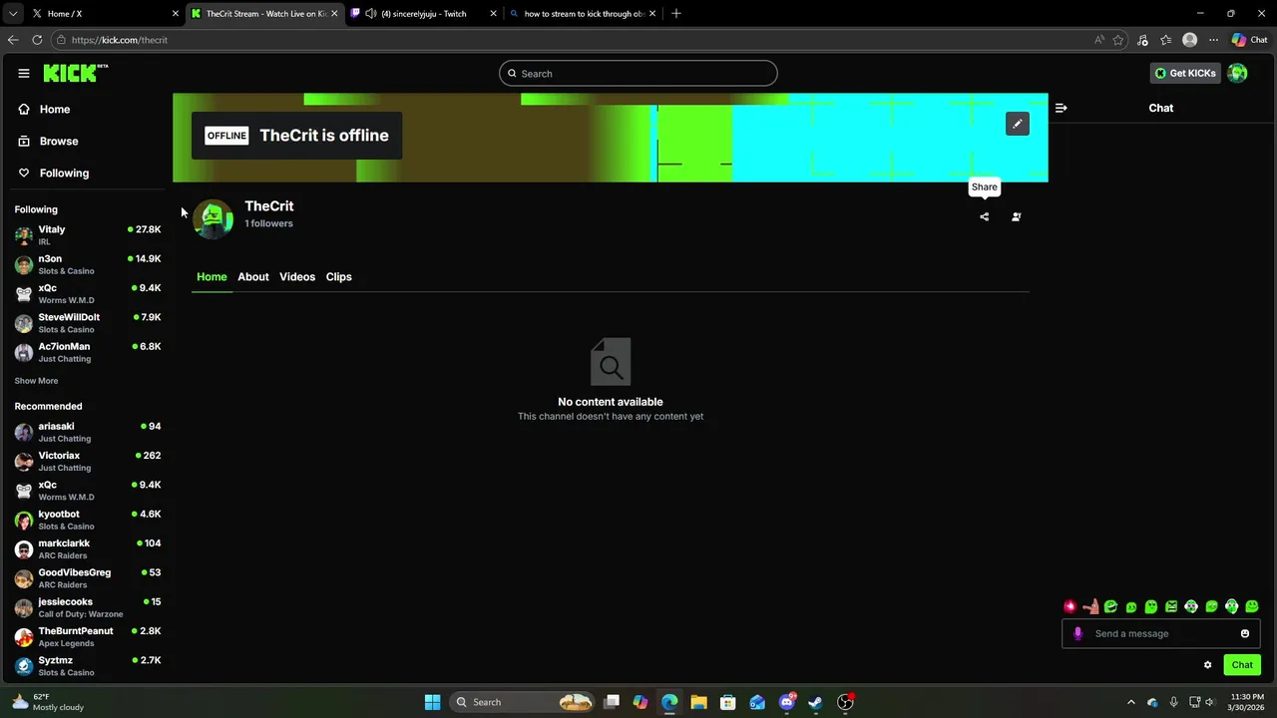Open the tab search dropdown
The image size is (1277, 718).
[x=12, y=14]
